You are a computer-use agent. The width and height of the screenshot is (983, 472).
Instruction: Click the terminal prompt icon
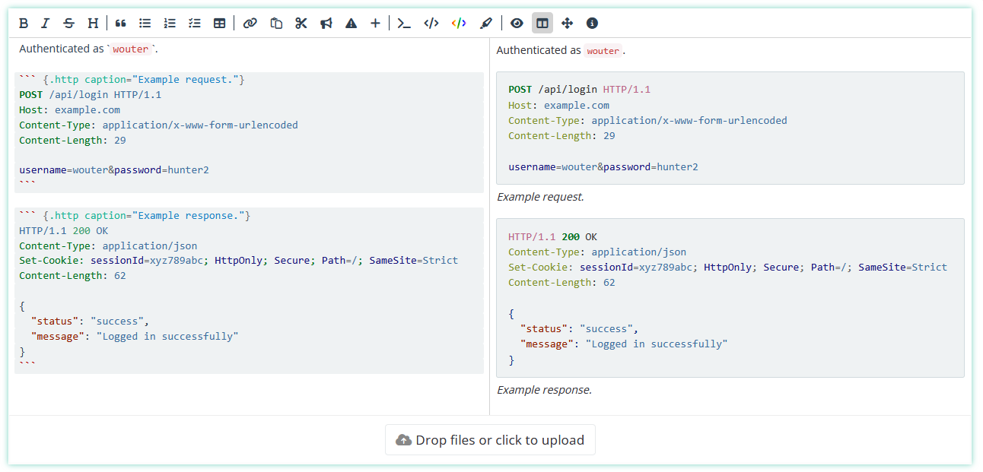(x=405, y=24)
